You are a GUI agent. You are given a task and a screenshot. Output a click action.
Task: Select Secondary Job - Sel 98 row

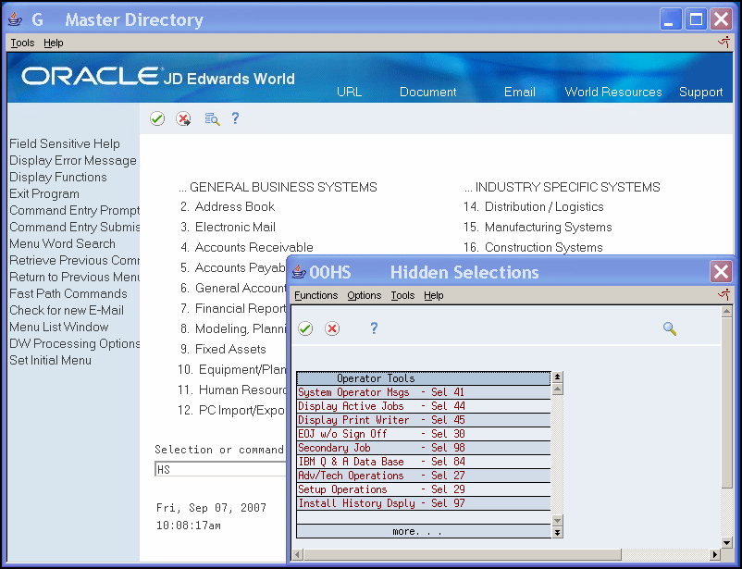pos(424,448)
